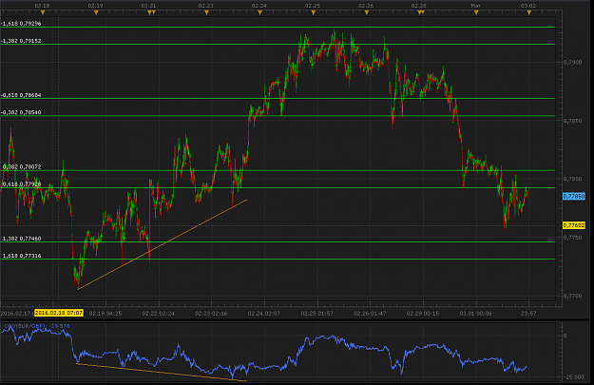Screen dimensions: 594x385
Task: Click the 02.28 date label in top ruler
Action: point(418,6)
